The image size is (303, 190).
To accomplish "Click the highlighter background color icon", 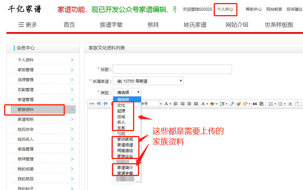I will 213,104.
